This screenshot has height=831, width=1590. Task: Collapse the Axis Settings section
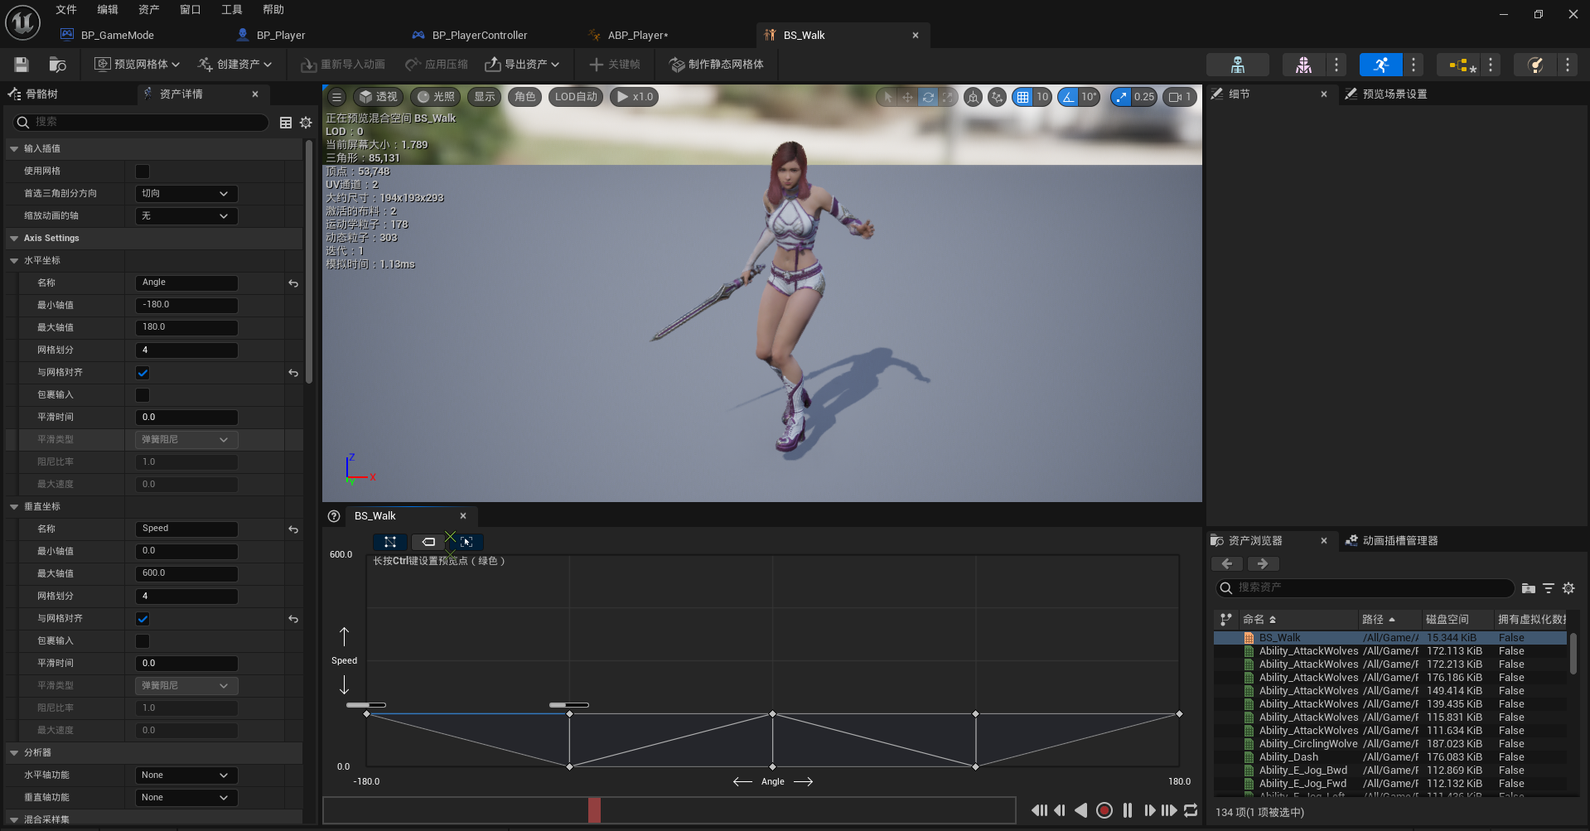coord(14,239)
